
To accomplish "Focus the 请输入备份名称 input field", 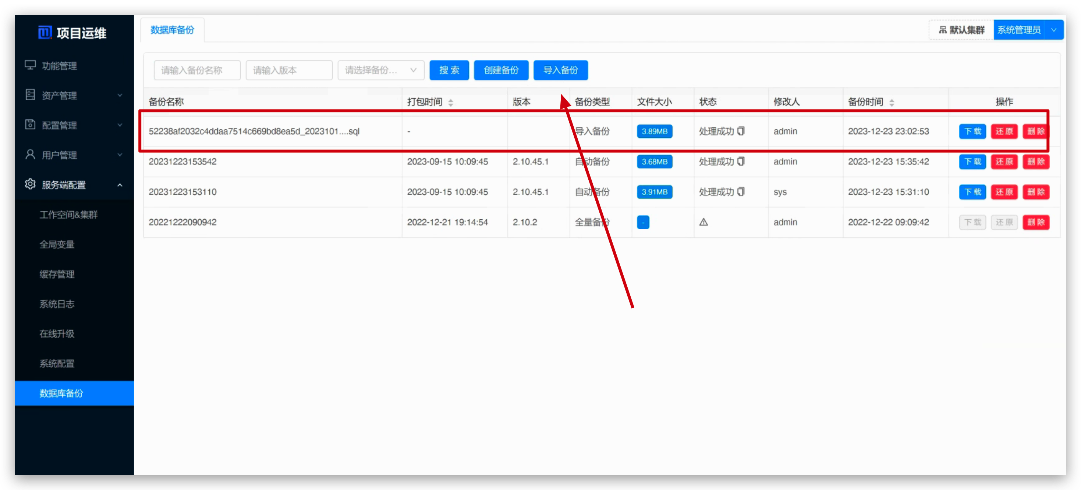I will (197, 71).
